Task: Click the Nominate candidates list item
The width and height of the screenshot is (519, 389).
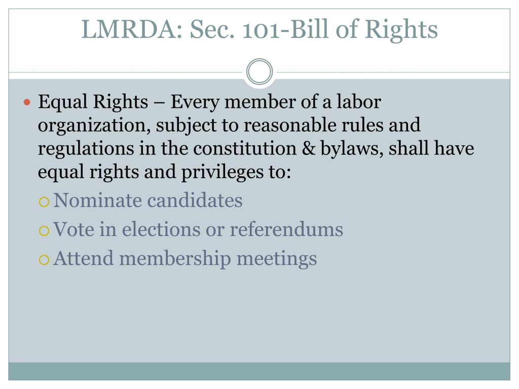Action: [x=148, y=201]
